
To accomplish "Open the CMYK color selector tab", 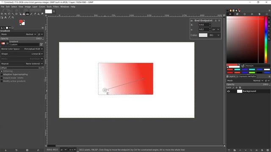I will (x=237, y=14).
